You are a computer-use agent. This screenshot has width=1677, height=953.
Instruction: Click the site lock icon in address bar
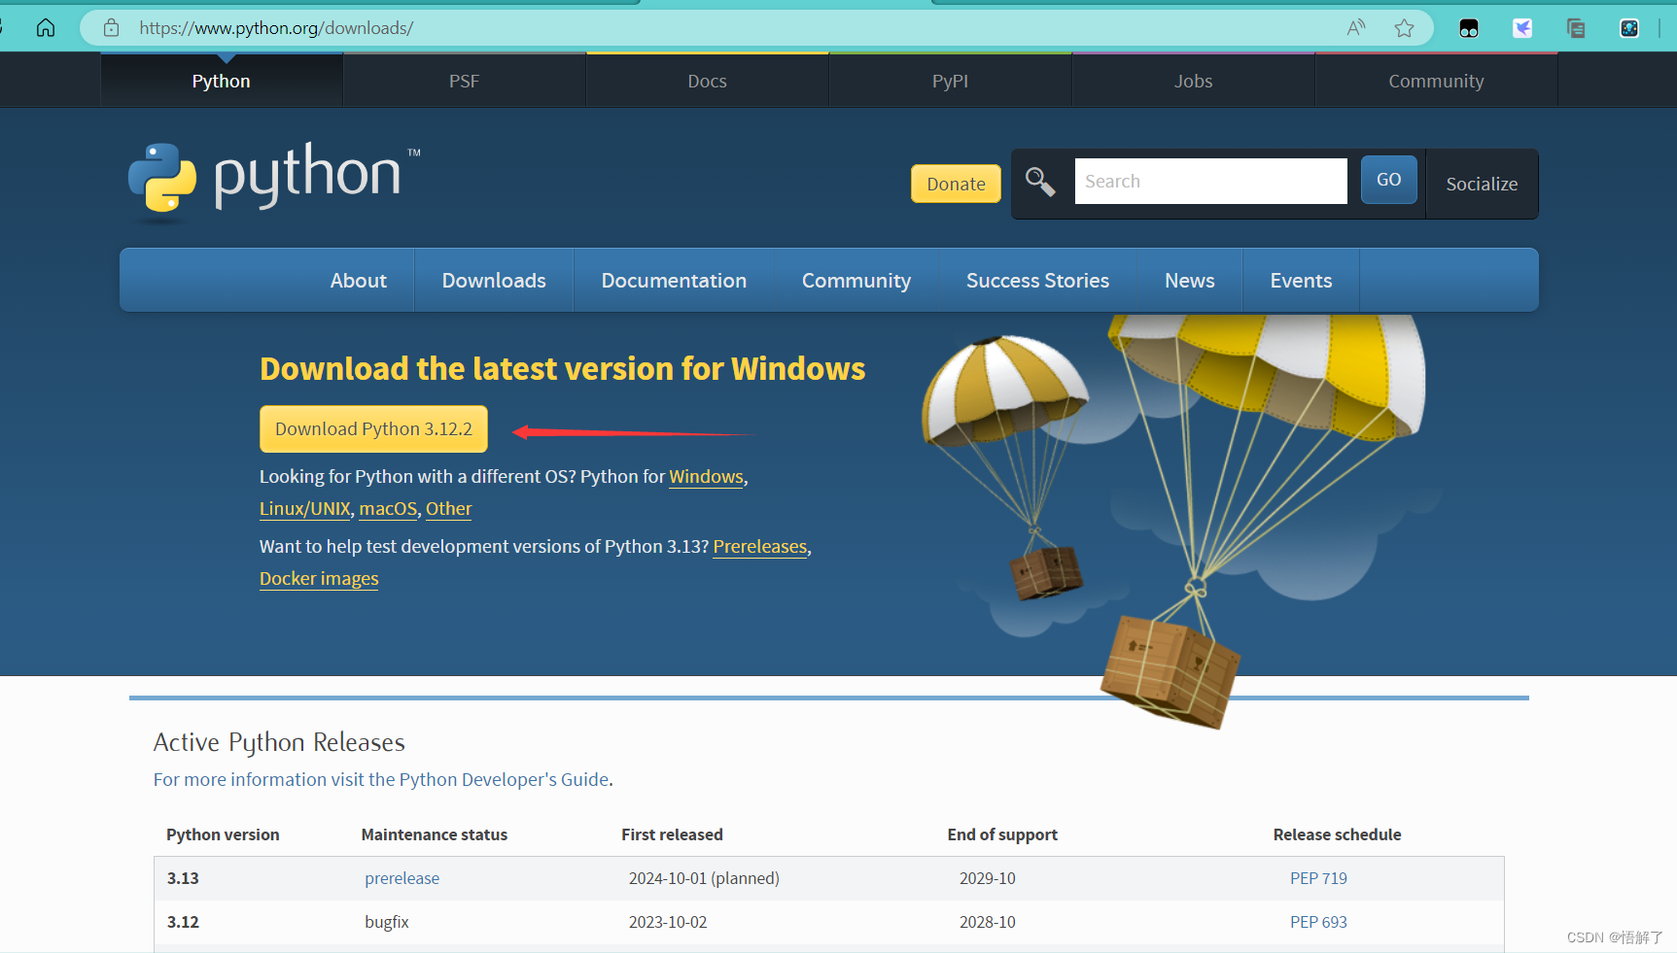point(112,28)
